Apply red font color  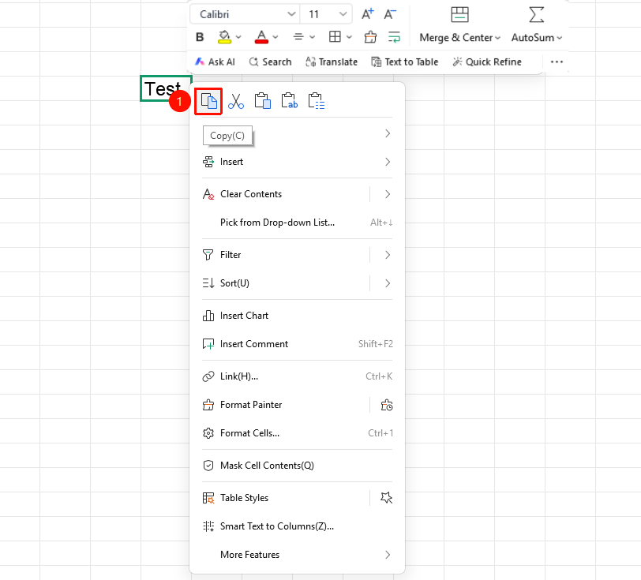point(261,37)
